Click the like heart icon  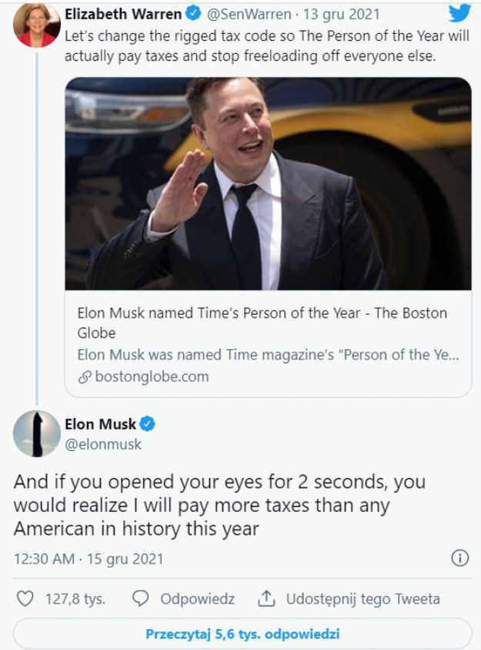click(25, 598)
